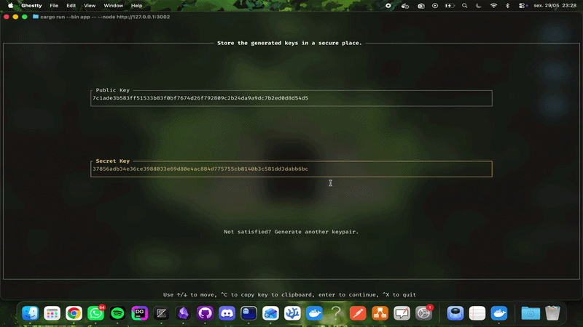
Task: Open Discord from the dock
Action: click(x=227, y=313)
